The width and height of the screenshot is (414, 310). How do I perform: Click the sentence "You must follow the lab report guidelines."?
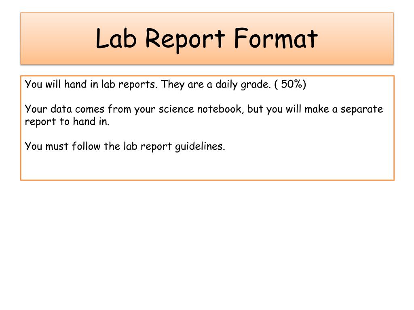click(125, 146)
